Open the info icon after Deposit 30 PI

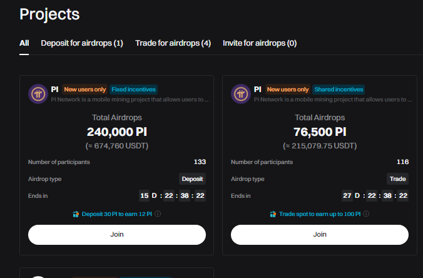[158, 214]
